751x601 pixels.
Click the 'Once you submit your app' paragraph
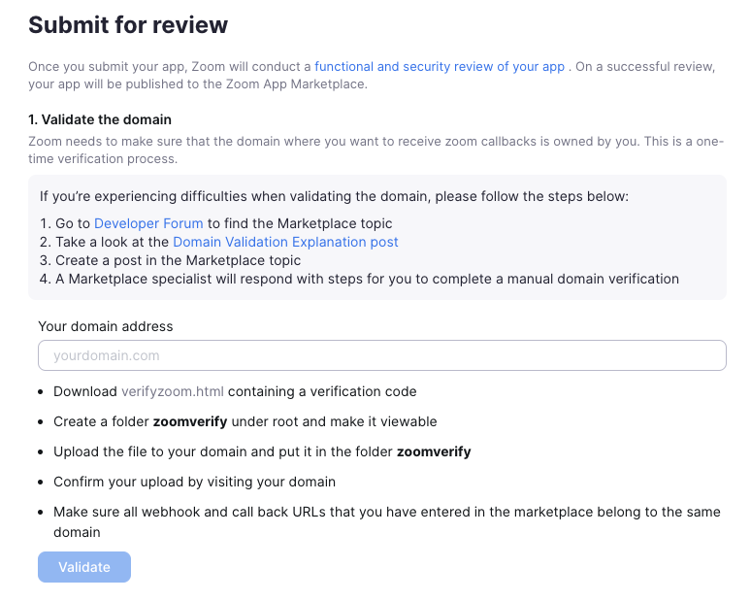click(170, 67)
